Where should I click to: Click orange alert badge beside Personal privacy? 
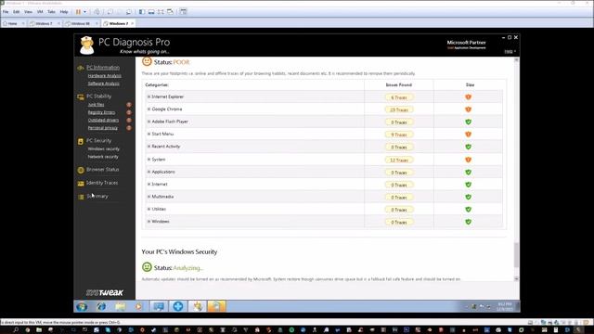pos(129,128)
